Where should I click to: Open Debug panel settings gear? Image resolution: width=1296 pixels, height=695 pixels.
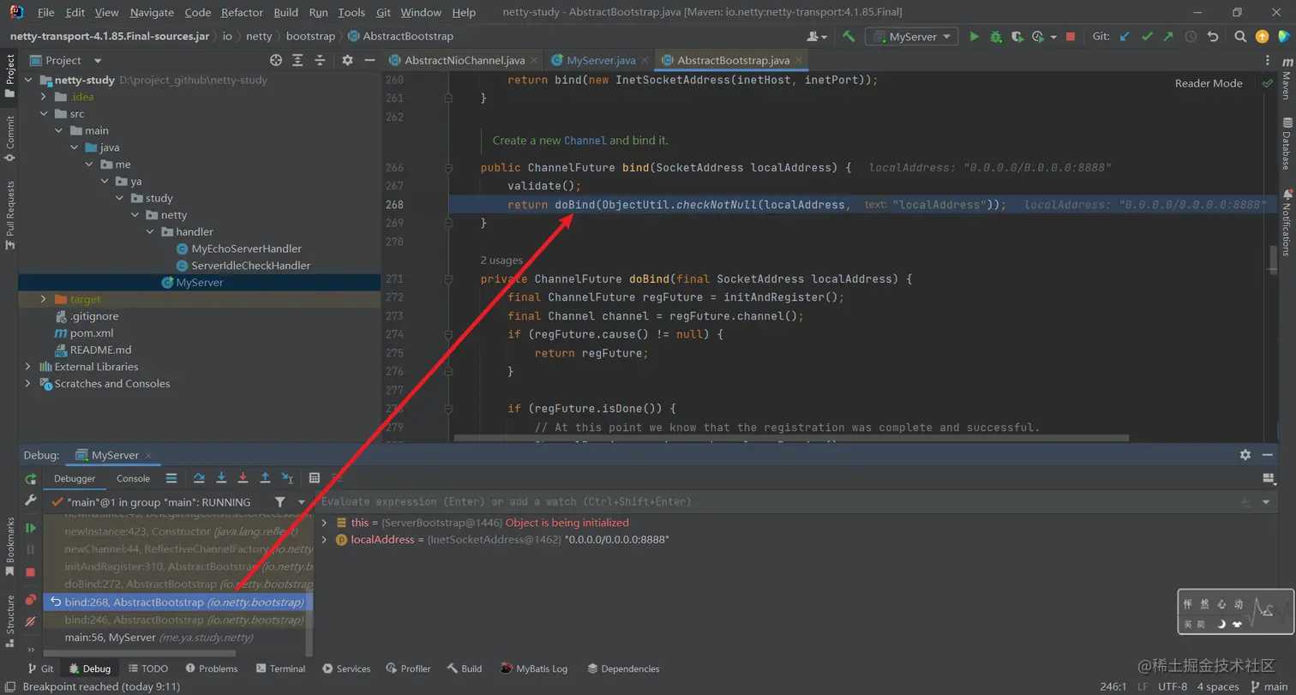click(1245, 455)
